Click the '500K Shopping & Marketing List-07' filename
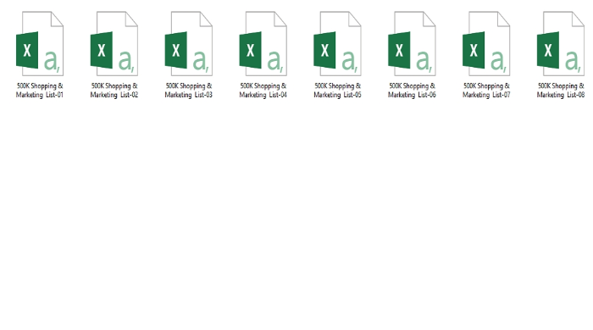593x330 pixels. [x=486, y=91]
